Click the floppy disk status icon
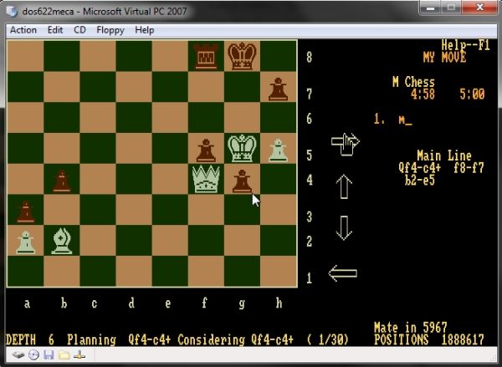502x367 pixels. [x=49, y=354]
